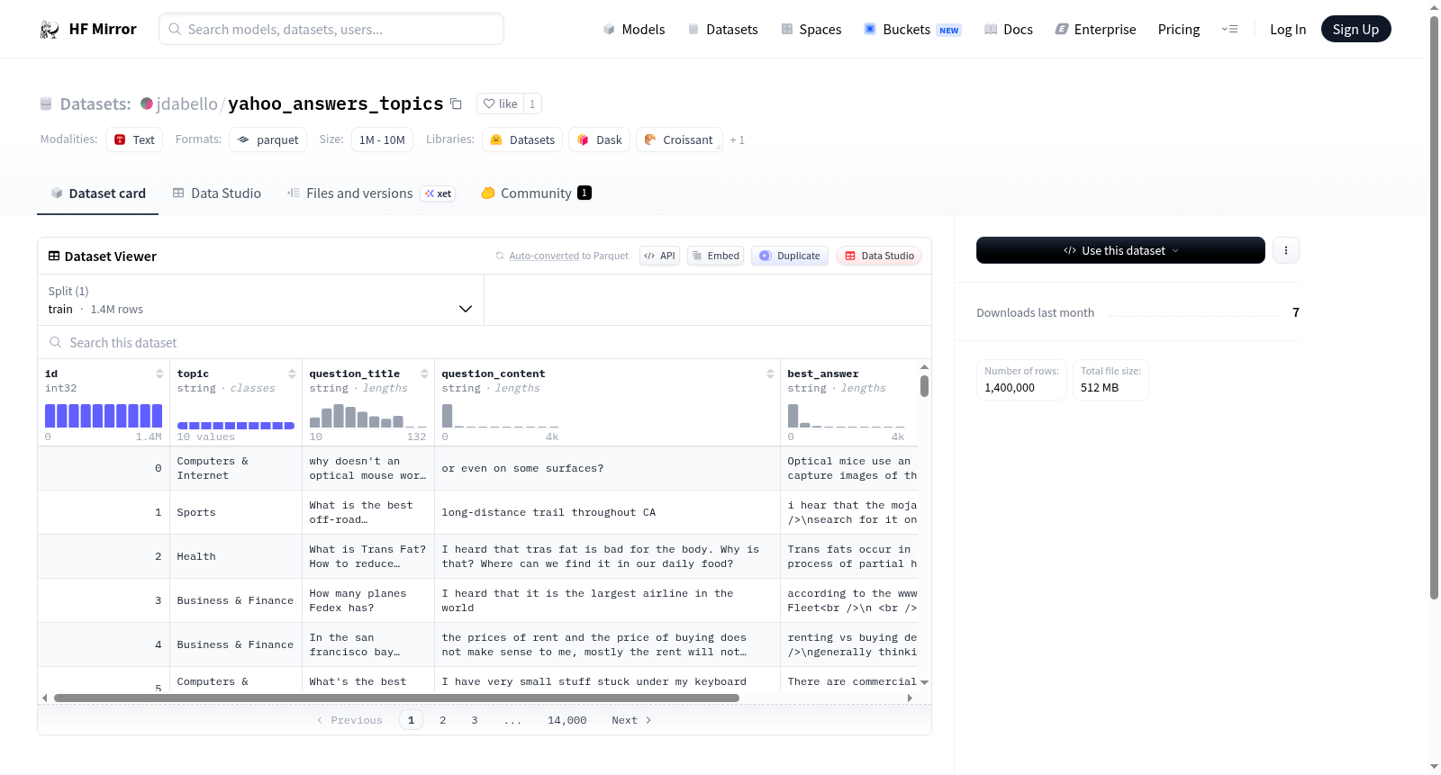This screenshot has height=775, width=1441.
Task: Click the table horizontal scrollbar
Action: (396, 698)
